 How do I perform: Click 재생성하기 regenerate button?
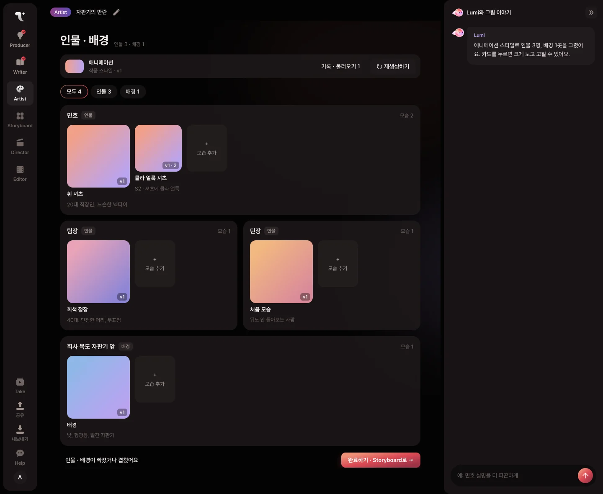[393, 67]
